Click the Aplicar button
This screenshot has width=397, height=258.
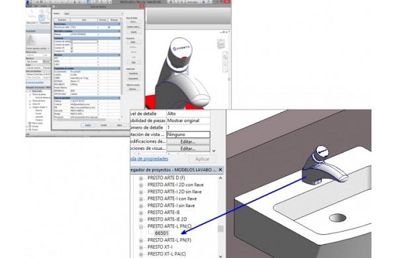tap(202, 159)
